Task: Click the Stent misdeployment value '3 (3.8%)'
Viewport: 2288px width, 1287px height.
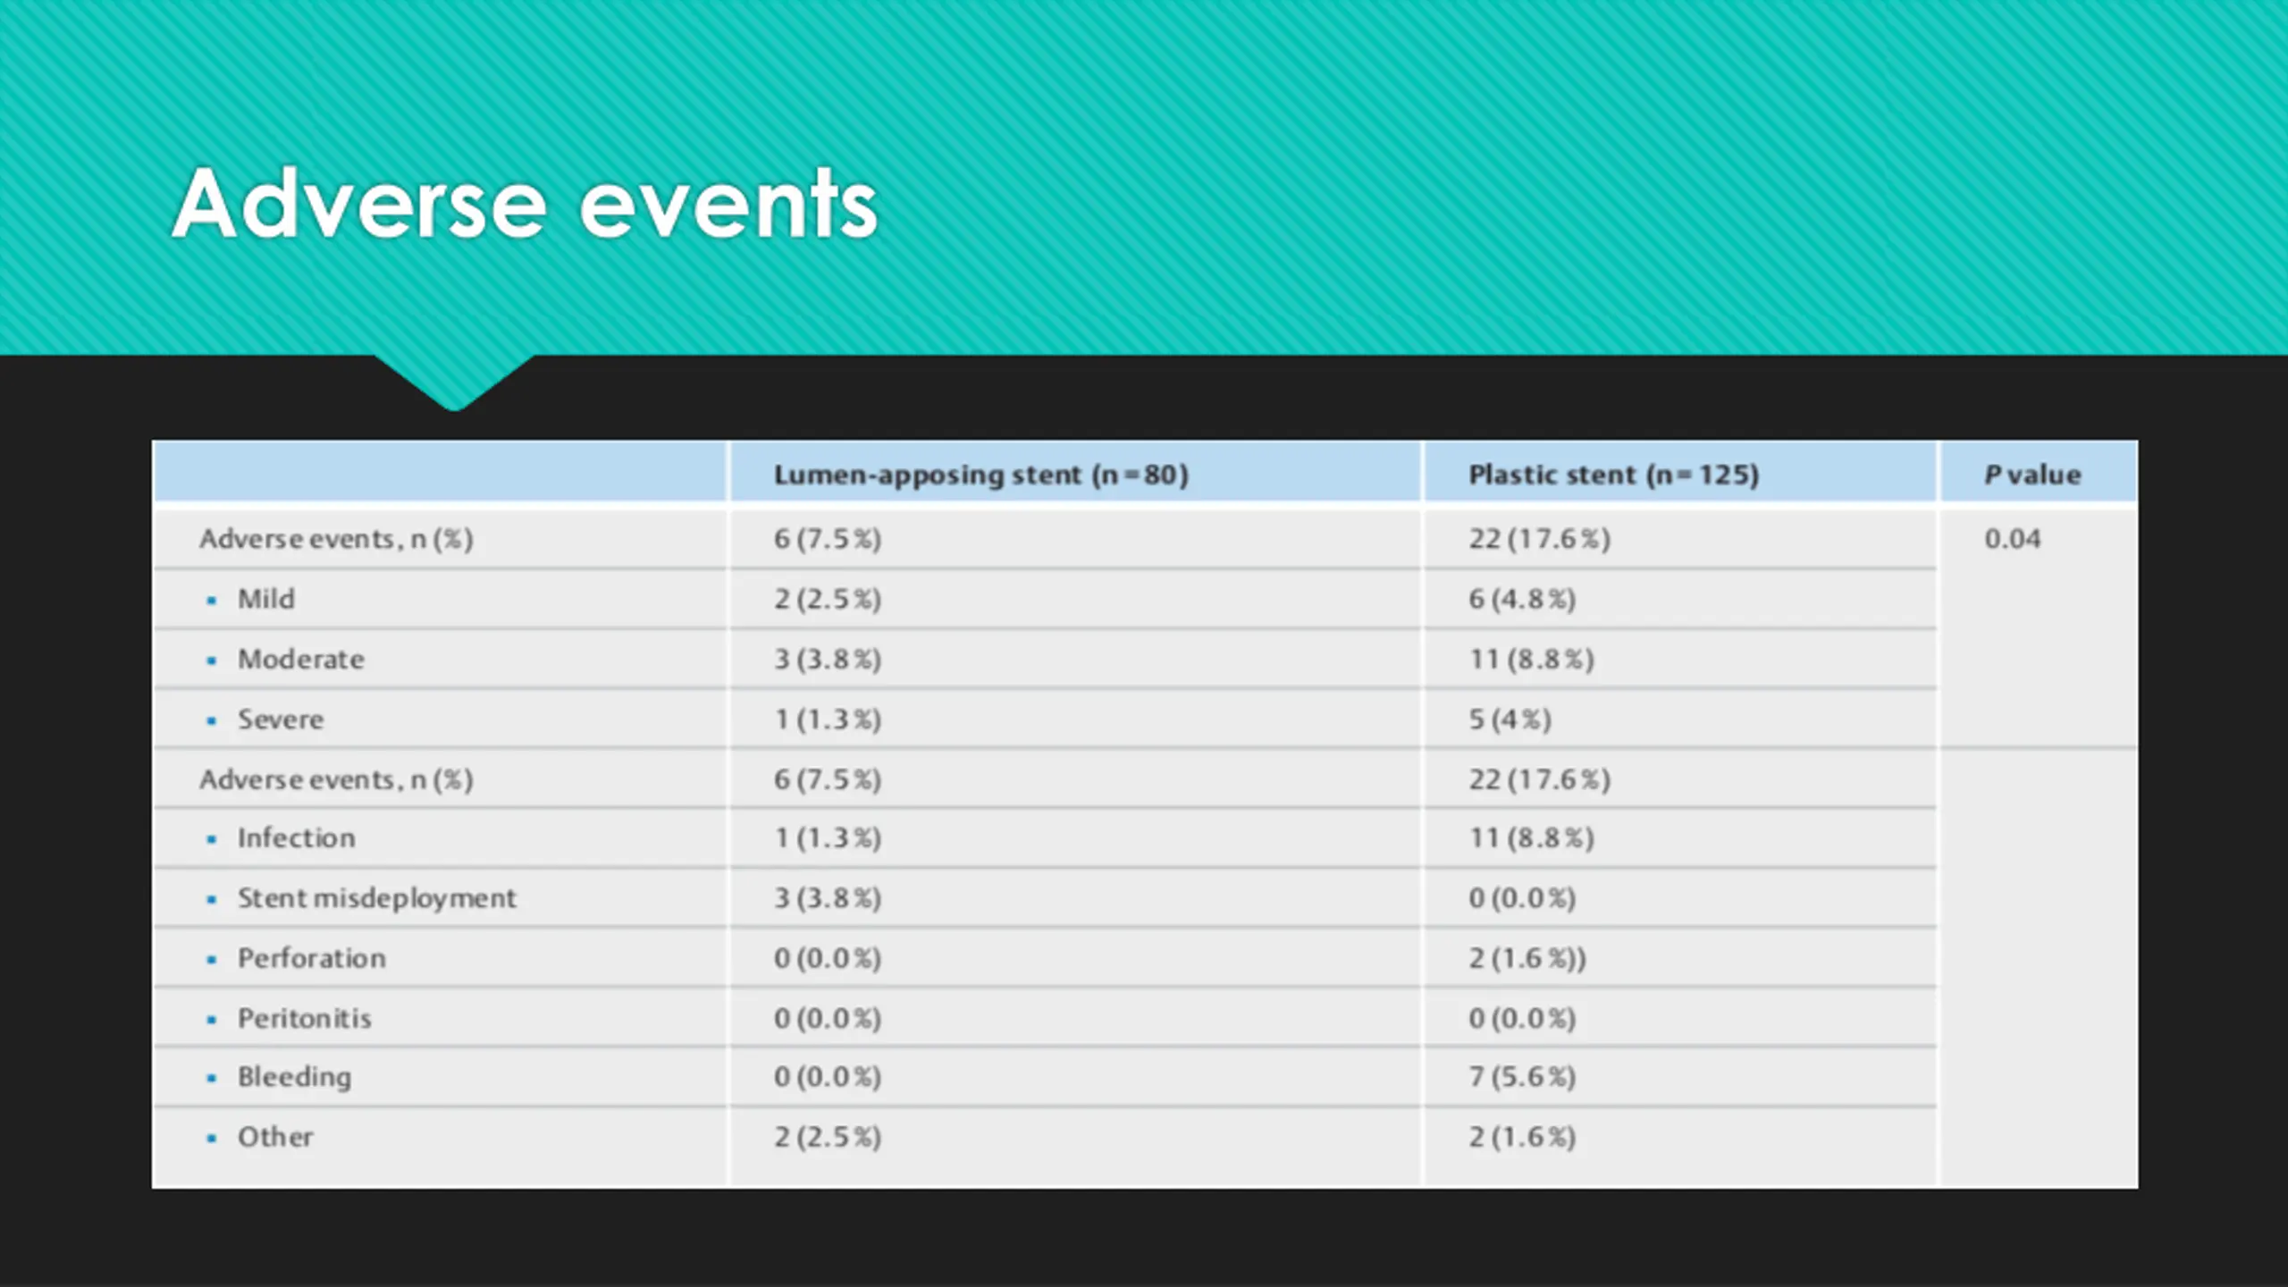Action: (828, 898)
